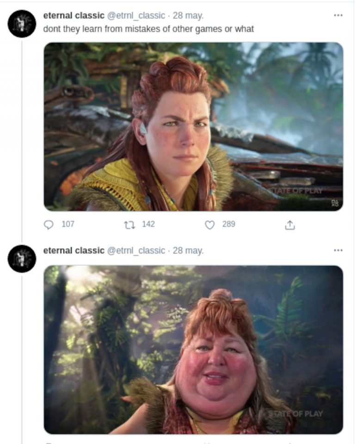Click the tweet text "dont they learn from mistakes"

(148, 29)
